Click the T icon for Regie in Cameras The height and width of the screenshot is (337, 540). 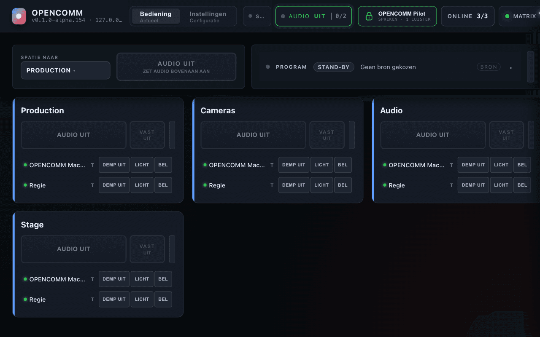click(272, 185)
